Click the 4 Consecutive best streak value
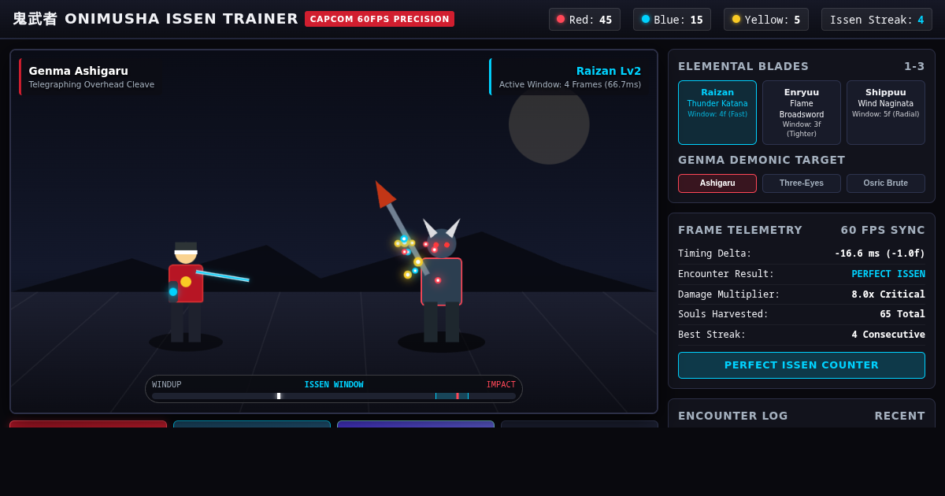This screenshot has height=496, width=945. coord(888,335)
